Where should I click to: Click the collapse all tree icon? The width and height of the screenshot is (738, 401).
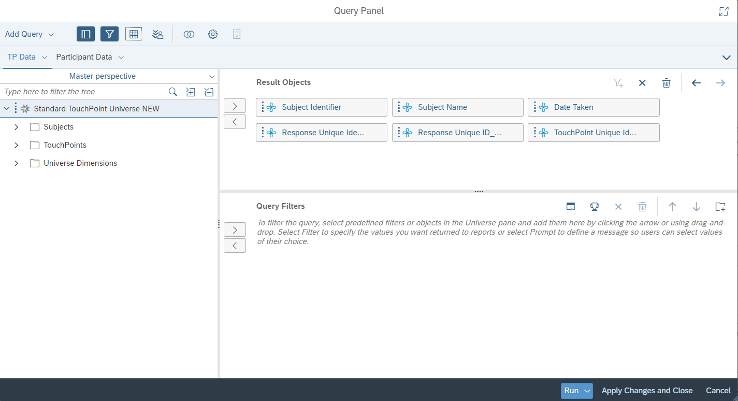(x=209, y=92)
